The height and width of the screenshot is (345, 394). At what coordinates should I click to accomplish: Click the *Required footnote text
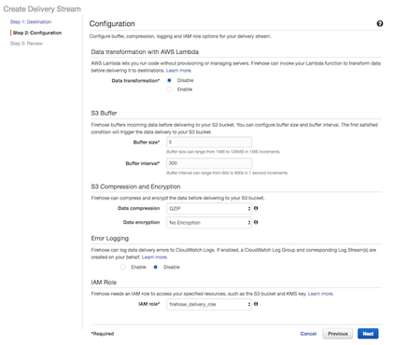103,334
